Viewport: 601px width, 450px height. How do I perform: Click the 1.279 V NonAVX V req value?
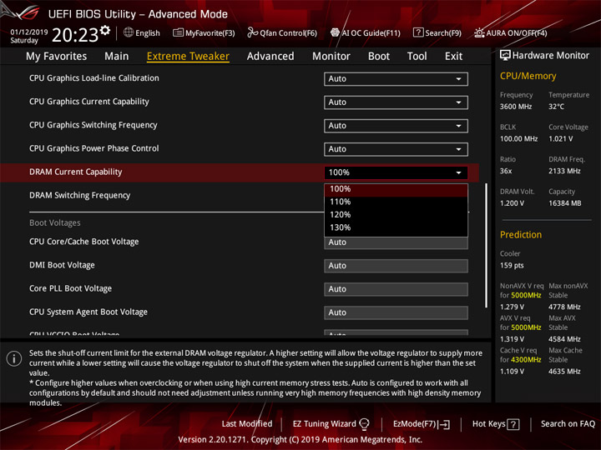[512, 307]
